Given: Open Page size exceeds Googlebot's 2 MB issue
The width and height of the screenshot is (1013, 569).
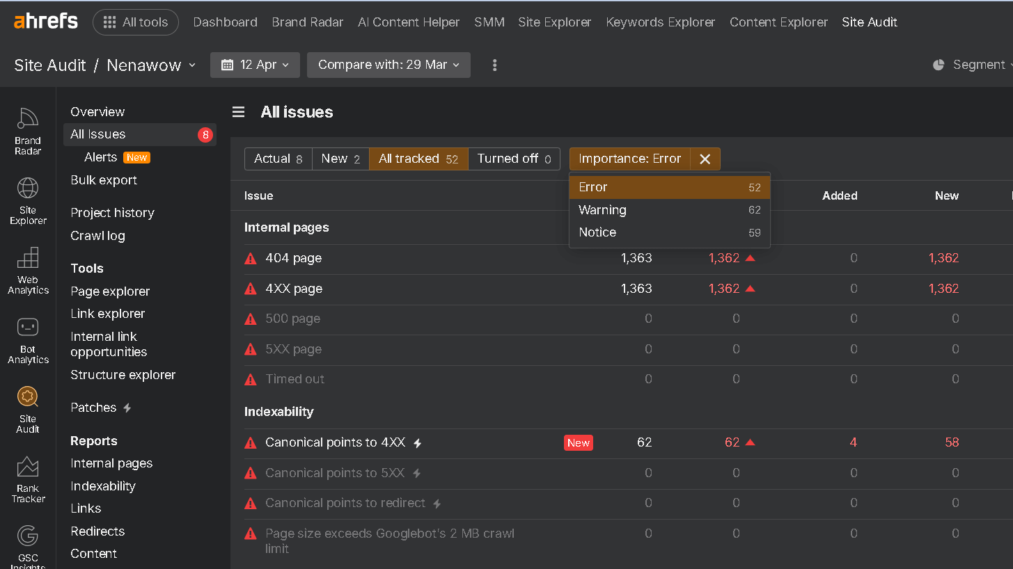Looking at the screenshot, I should point(390,541).
